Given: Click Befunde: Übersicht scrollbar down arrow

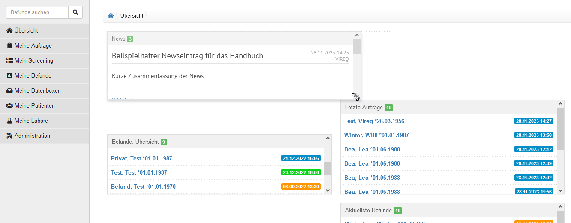Looking at the screenshot, I should tap(328, 190).
